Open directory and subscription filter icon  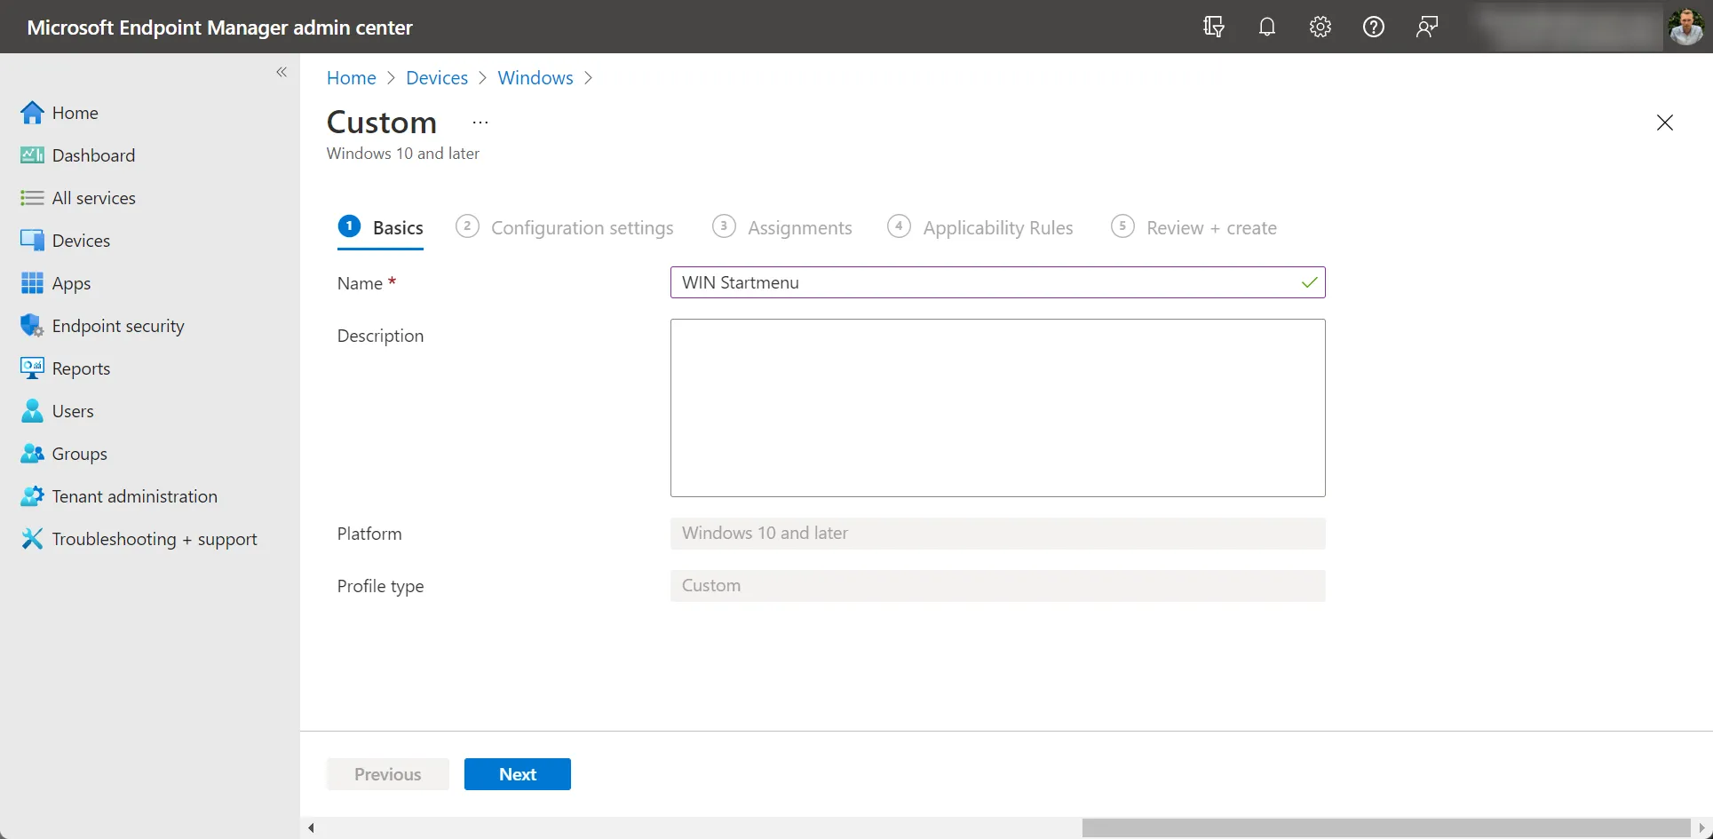click(1214, 27)
